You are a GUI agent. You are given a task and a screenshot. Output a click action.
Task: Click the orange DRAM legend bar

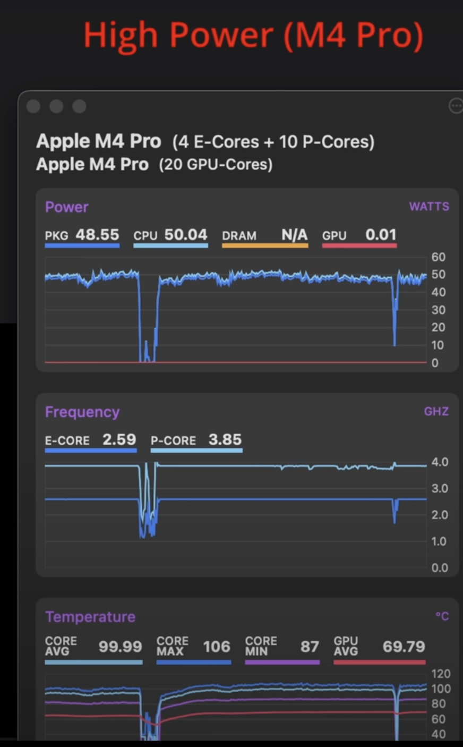click(265, 245)
